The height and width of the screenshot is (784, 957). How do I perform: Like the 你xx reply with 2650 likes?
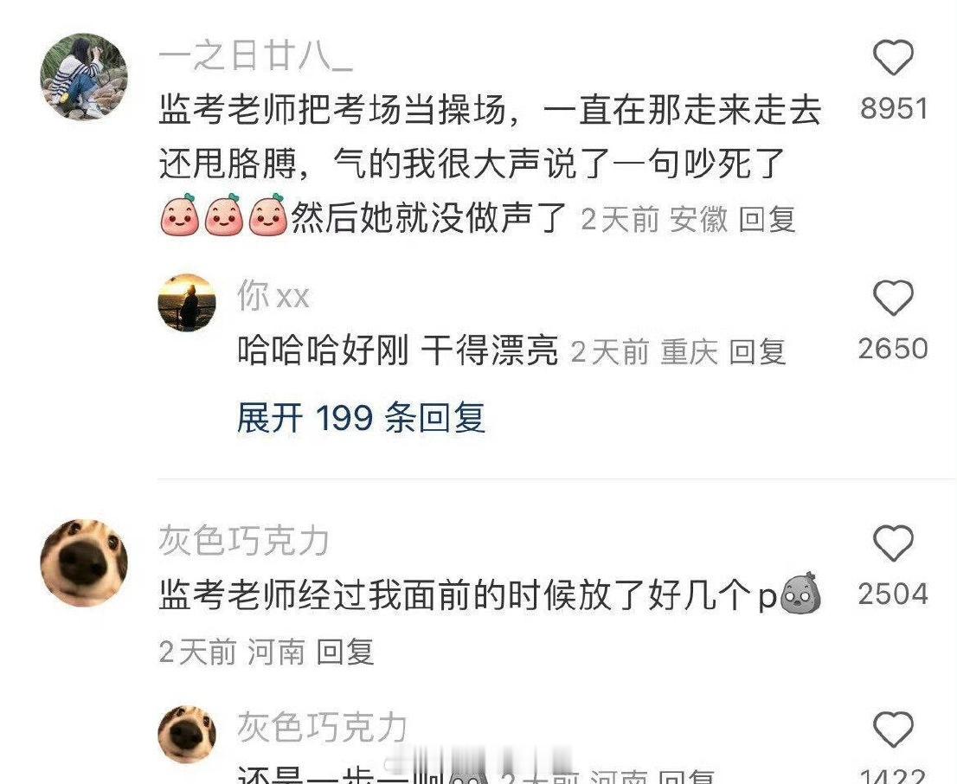pos(893,298)
